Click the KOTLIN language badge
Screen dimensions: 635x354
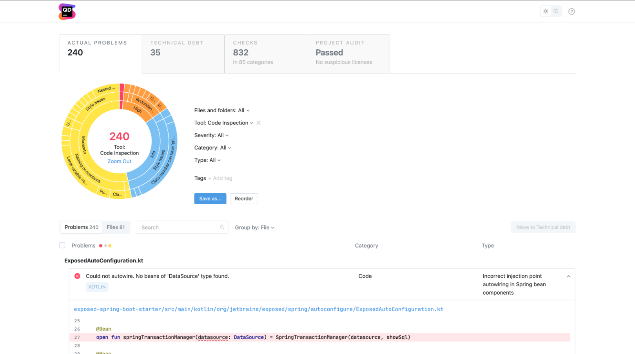pos(97,287)
